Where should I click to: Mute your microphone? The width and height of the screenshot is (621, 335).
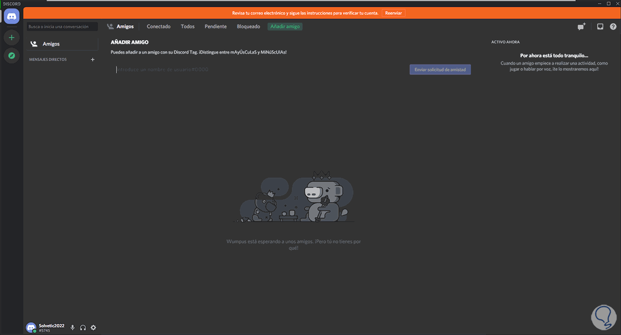click(x=72, y=327)
